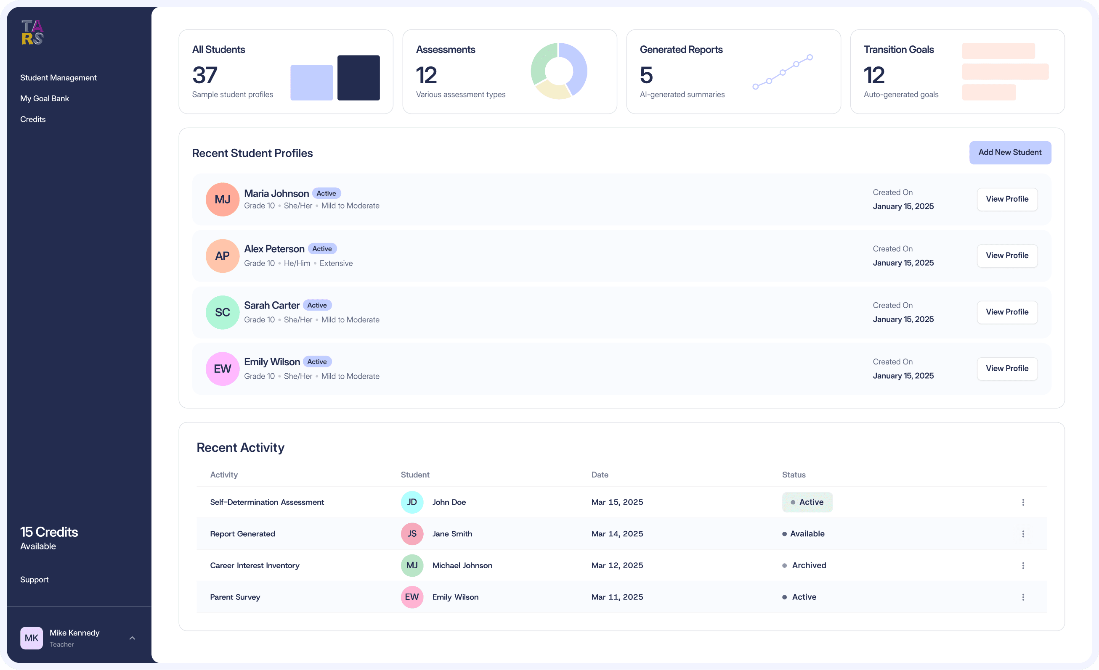The width and height of the screenshot is (1099, 670).
Task: Click the TARS logo in sidebar
Action: pyautogui.click(x=32, y=32)
